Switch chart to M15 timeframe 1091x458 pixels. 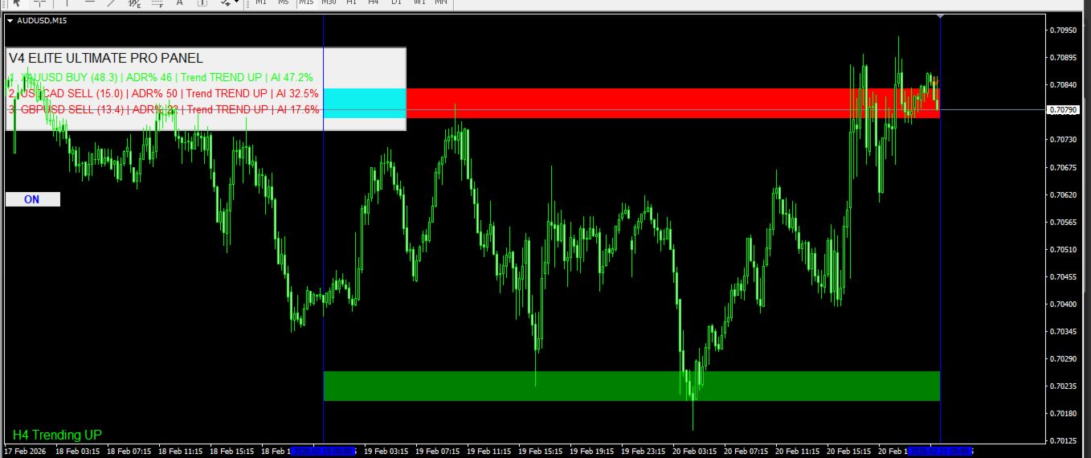point(306,2)
